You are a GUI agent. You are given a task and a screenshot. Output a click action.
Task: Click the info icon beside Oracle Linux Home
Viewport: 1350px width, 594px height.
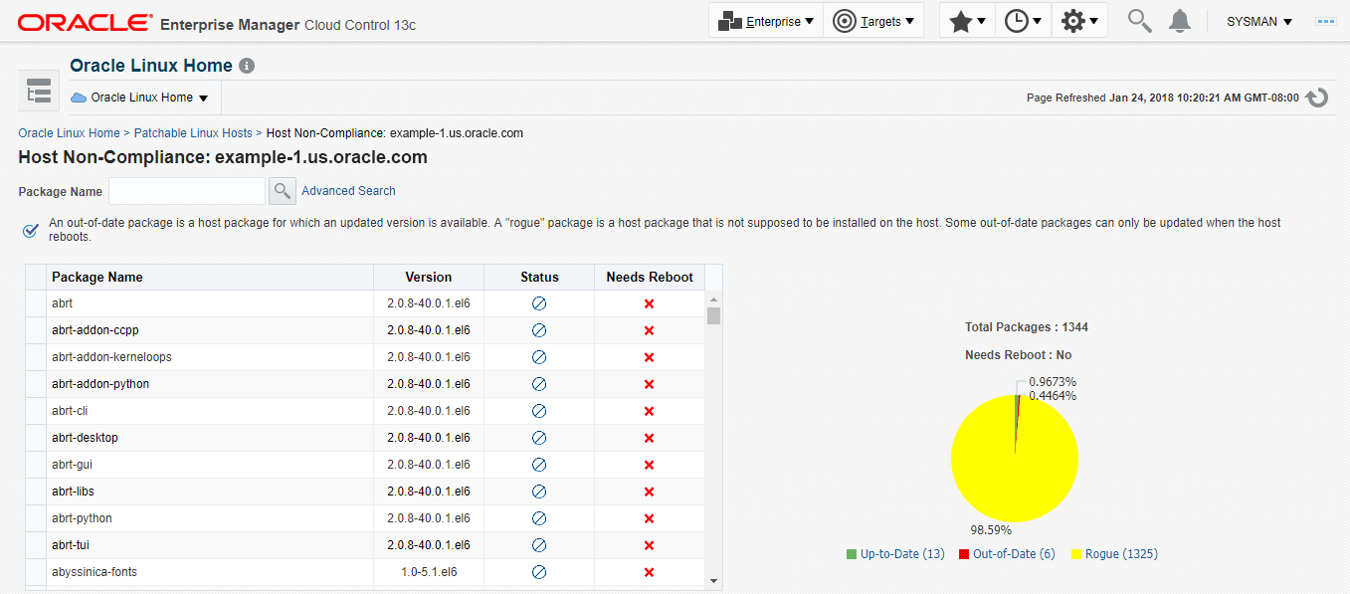[x=247, y=66]
